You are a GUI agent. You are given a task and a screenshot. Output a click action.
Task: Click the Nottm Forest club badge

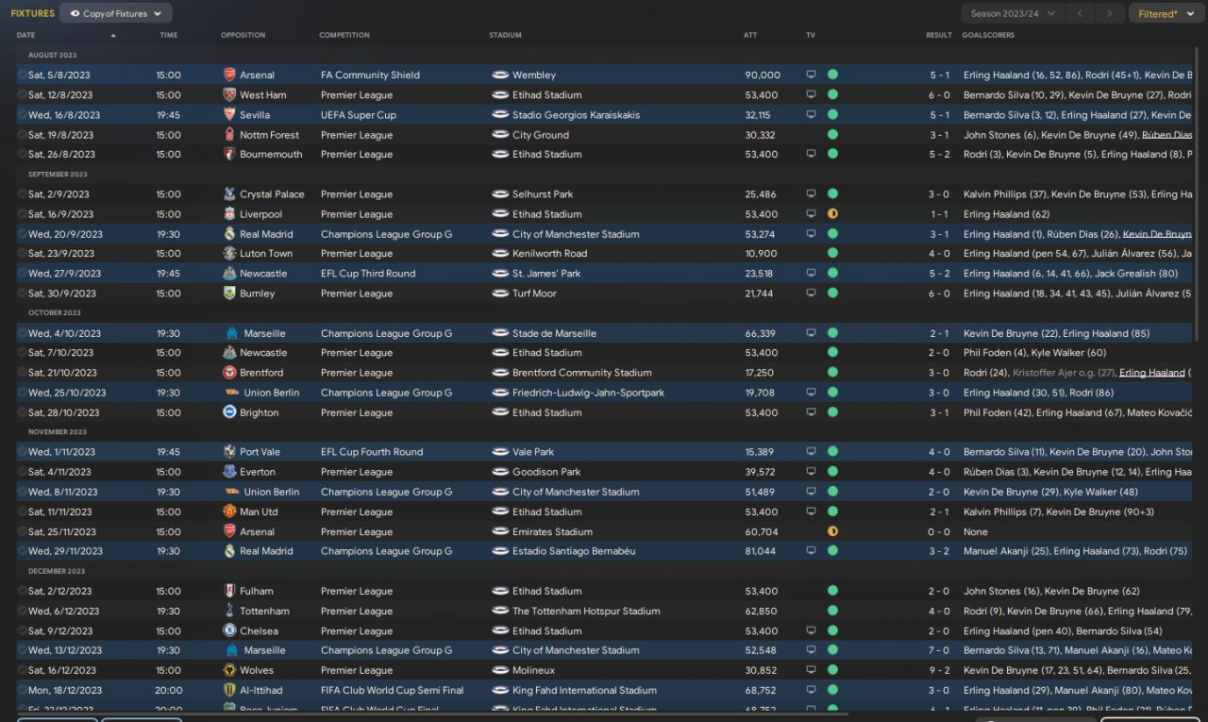click(x=229, y=135)
